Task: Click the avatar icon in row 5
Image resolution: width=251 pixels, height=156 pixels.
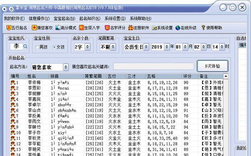Action: pyautogui.click(x=13, y=105)
